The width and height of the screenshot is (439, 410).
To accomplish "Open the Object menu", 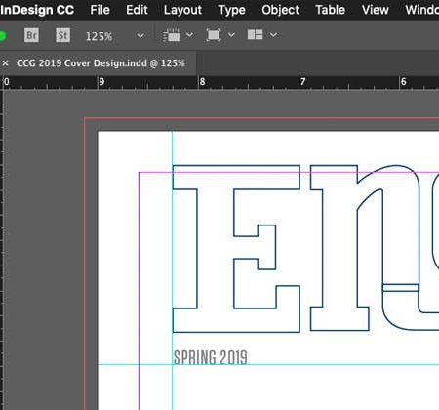I will point(280,10).
